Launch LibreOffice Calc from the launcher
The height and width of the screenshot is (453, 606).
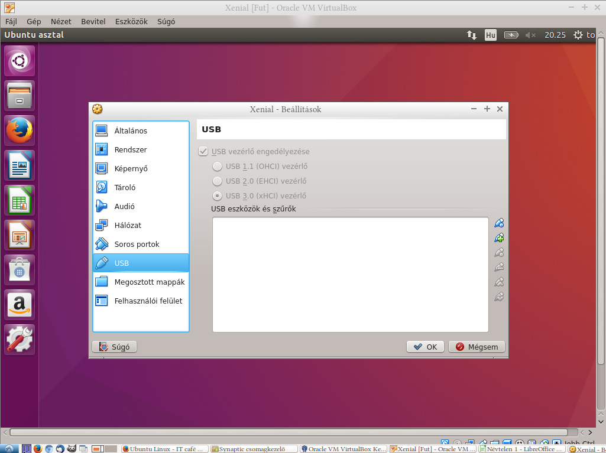20,200
